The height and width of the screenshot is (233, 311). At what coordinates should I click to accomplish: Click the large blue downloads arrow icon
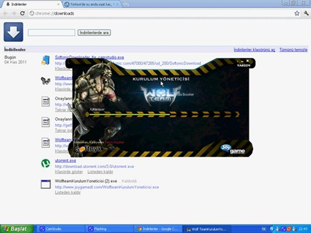pyautogui.click(x=14, y=32)
